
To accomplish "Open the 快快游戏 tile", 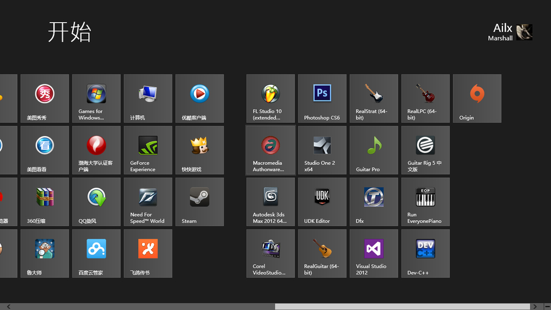I will click(199, 150).
